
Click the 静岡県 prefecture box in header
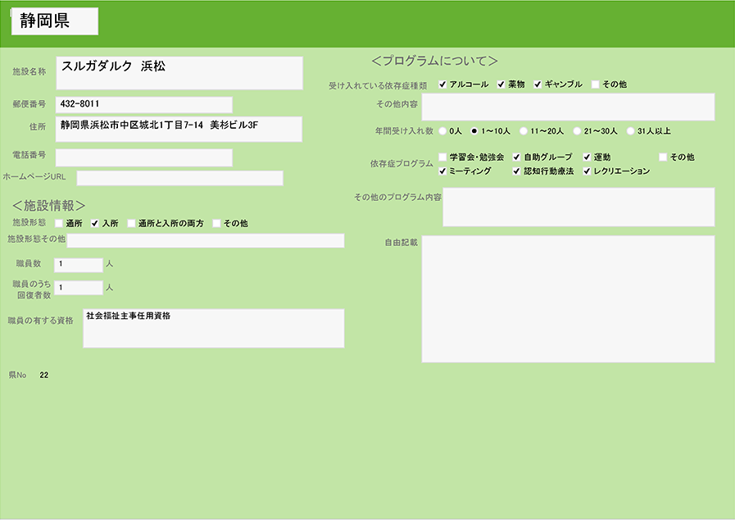click(55, 22)
